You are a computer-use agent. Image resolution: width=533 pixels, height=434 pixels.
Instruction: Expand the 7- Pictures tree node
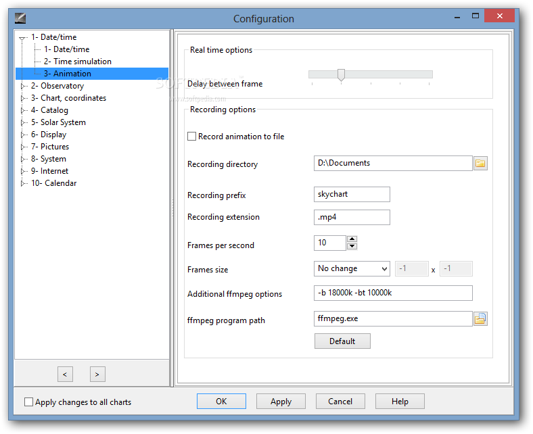click(22, 147)
